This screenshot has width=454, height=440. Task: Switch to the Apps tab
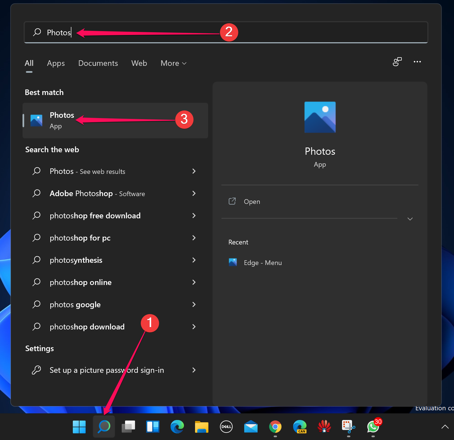pos(56,63)
